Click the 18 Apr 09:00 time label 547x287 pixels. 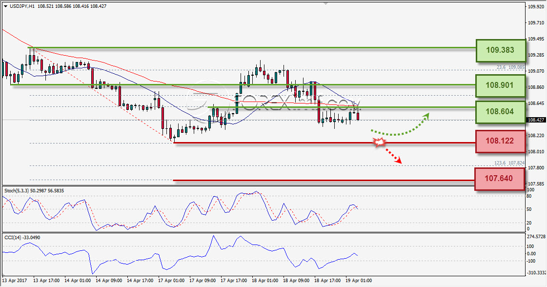(296, 281)
